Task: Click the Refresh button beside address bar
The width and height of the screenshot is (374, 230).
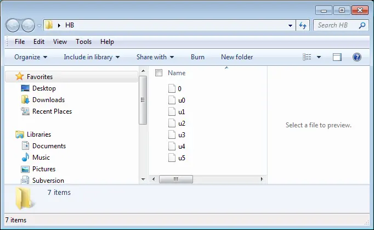Action: tap(303, 25)
